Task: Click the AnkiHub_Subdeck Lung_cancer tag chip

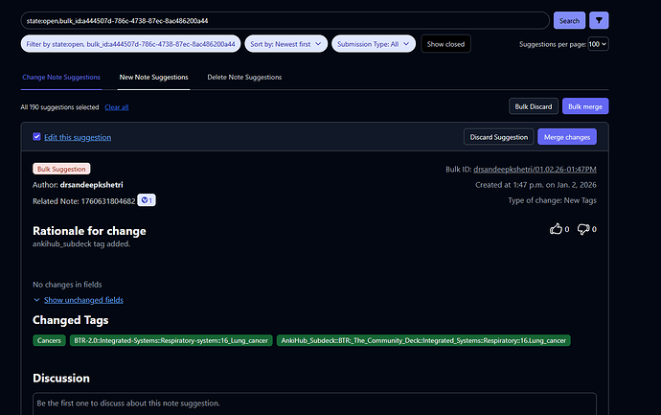Action: 422,340
